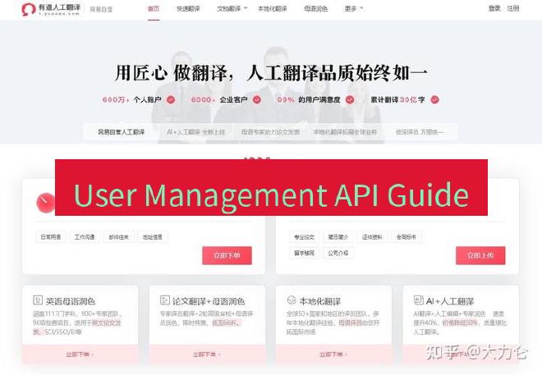The width and height of the screenshot is (542, 375).
Task: Click the 留学移民 tag
Action: point(304,253)
